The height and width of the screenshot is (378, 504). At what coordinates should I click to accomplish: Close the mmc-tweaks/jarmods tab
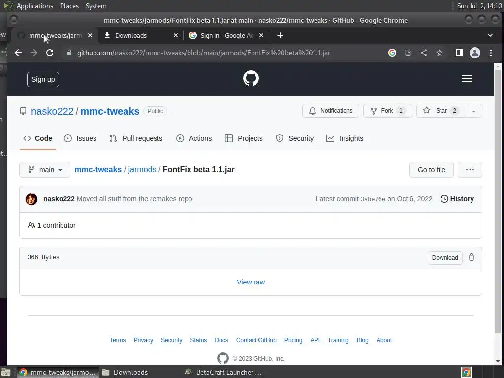[90, 35]
